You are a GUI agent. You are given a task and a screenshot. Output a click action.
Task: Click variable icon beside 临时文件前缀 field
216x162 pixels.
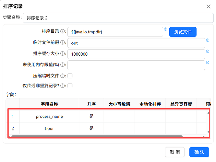208,40
